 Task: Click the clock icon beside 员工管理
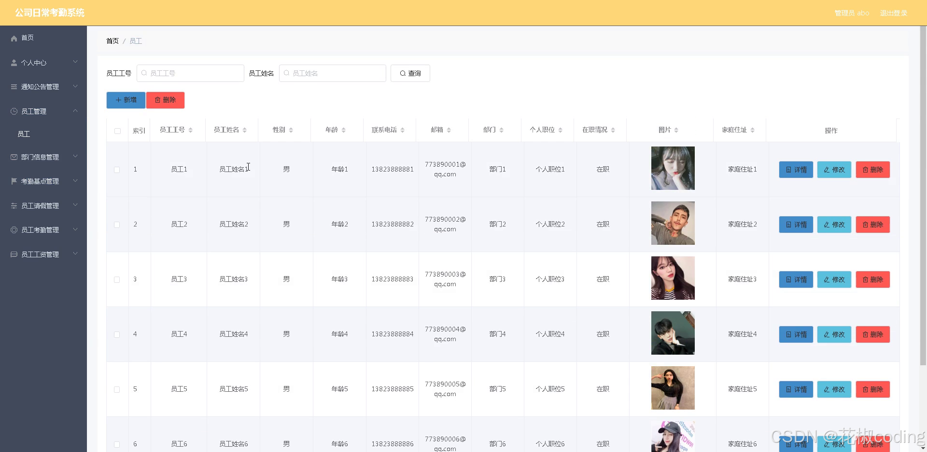pos(14,111)
